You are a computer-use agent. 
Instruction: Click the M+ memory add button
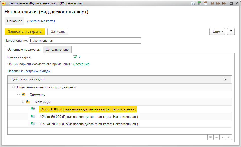[x=218, y=3]
